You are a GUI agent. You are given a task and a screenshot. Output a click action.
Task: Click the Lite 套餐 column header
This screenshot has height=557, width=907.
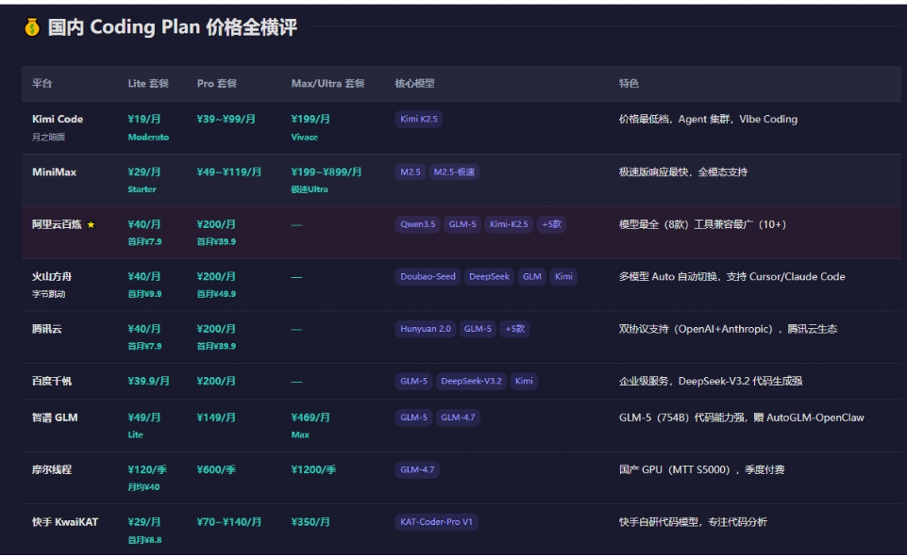(148, 84)
